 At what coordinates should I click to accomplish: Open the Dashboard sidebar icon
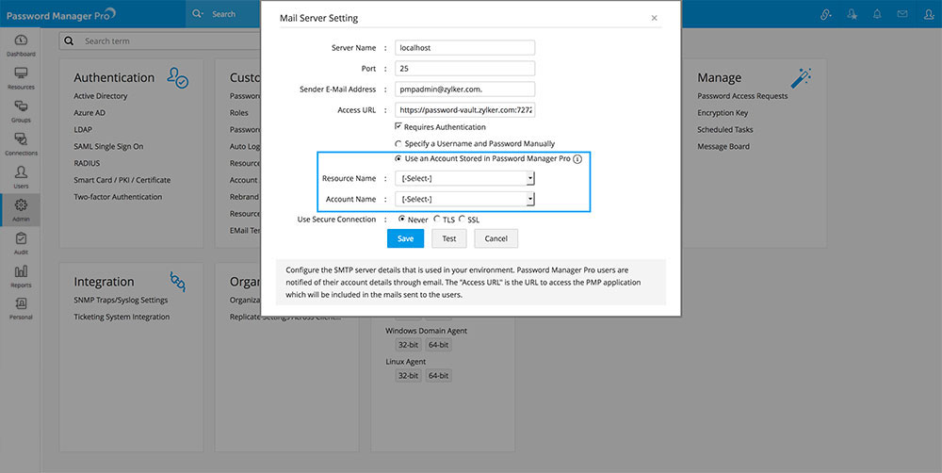[21, 45]
